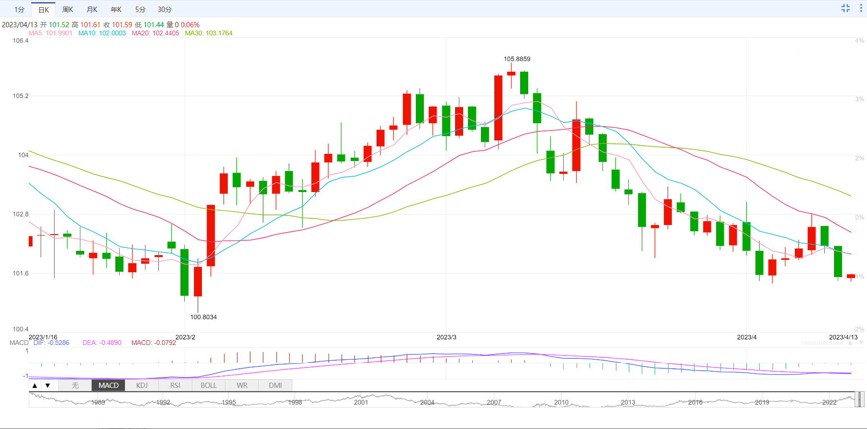Click the MA20: 102.4405 legend label
867x429 pixels.
click(x=156, y=33)
